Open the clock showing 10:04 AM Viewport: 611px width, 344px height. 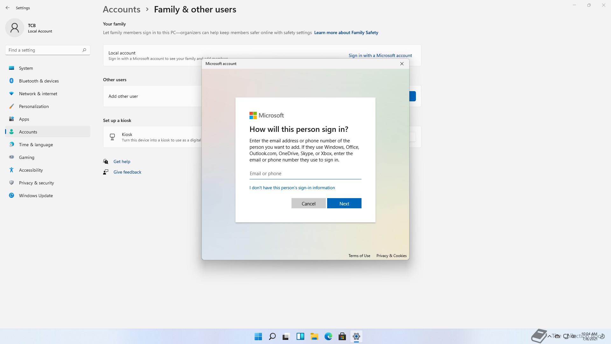click(x=589, y=336)
